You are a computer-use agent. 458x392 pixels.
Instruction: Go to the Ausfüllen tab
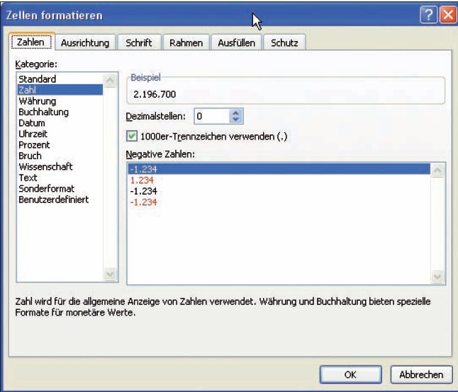236,43
